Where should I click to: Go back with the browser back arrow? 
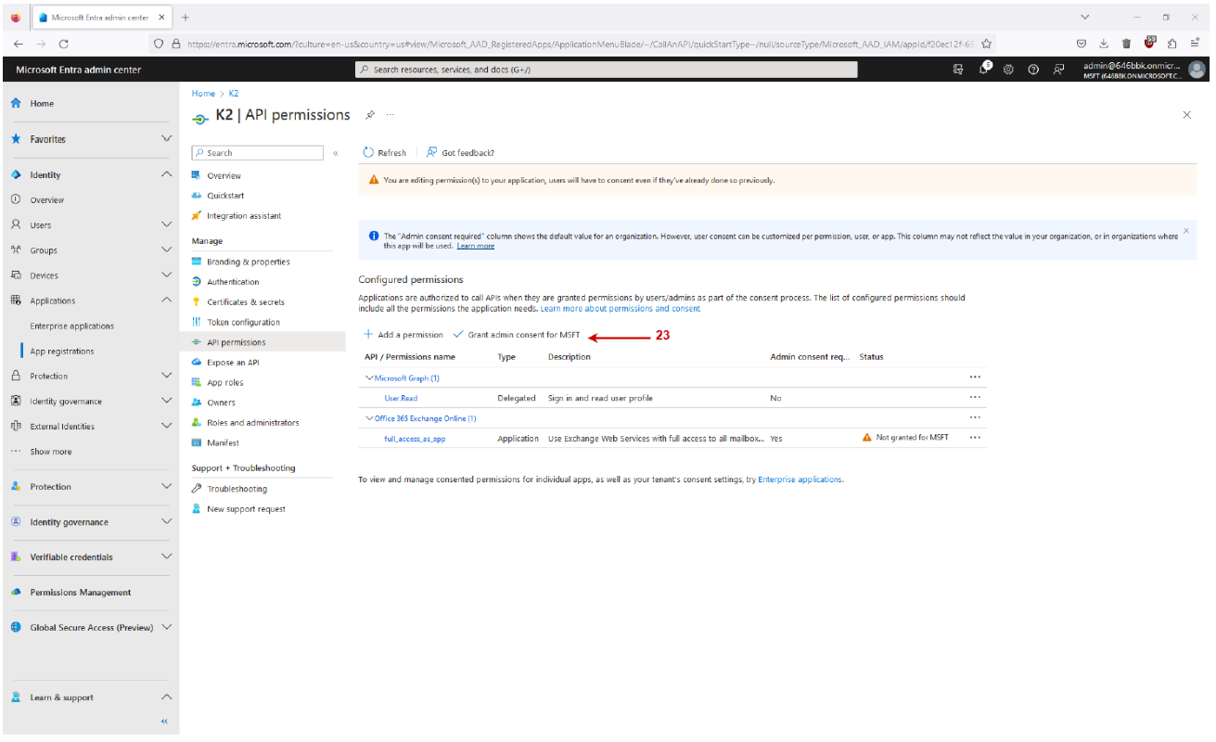coord(19,44)
